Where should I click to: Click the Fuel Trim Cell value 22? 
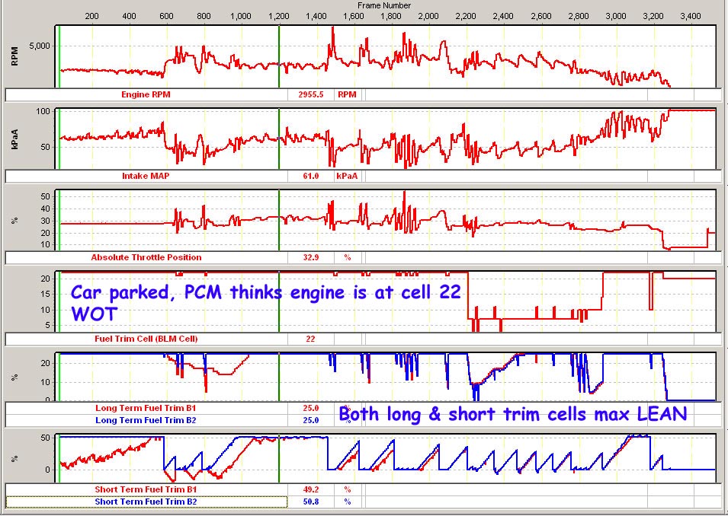[x=310, y=339]
